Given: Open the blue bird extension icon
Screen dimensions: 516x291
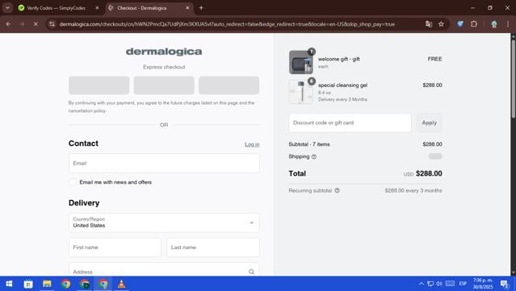Looking at the screenshot, I should [460, 23].
